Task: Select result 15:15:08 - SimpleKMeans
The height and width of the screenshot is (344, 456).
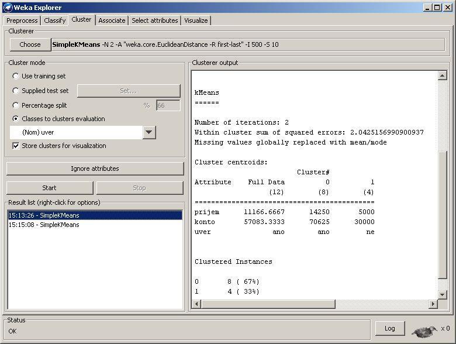Action: (x=95, y=225)
